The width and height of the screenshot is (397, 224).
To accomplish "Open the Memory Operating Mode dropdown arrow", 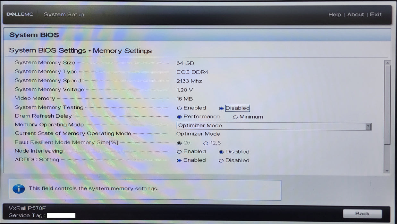I will (x=368, y=126).
